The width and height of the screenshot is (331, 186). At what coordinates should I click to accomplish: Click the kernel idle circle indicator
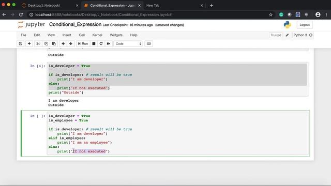point(311,35)
